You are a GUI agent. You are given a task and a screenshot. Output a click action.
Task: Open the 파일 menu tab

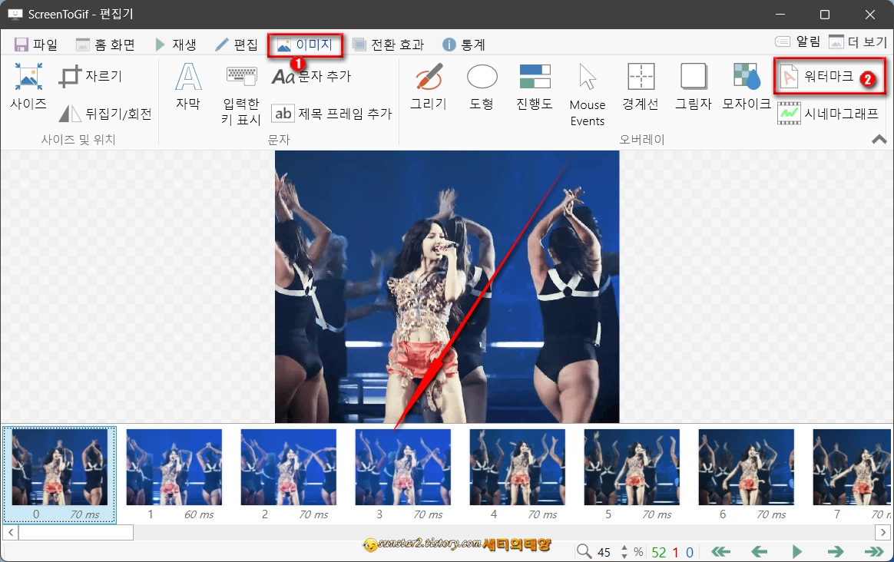click(x=36, y=44)
